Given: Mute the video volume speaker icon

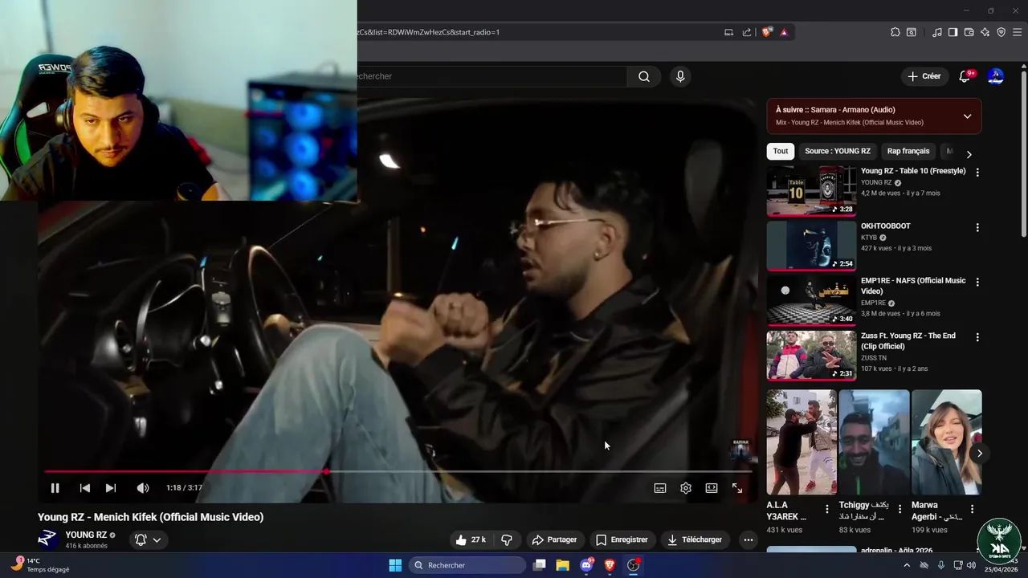Looking at the screenshot, I should [143, 488].
